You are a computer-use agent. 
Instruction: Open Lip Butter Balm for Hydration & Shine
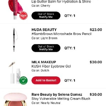[x=61, y=2]
